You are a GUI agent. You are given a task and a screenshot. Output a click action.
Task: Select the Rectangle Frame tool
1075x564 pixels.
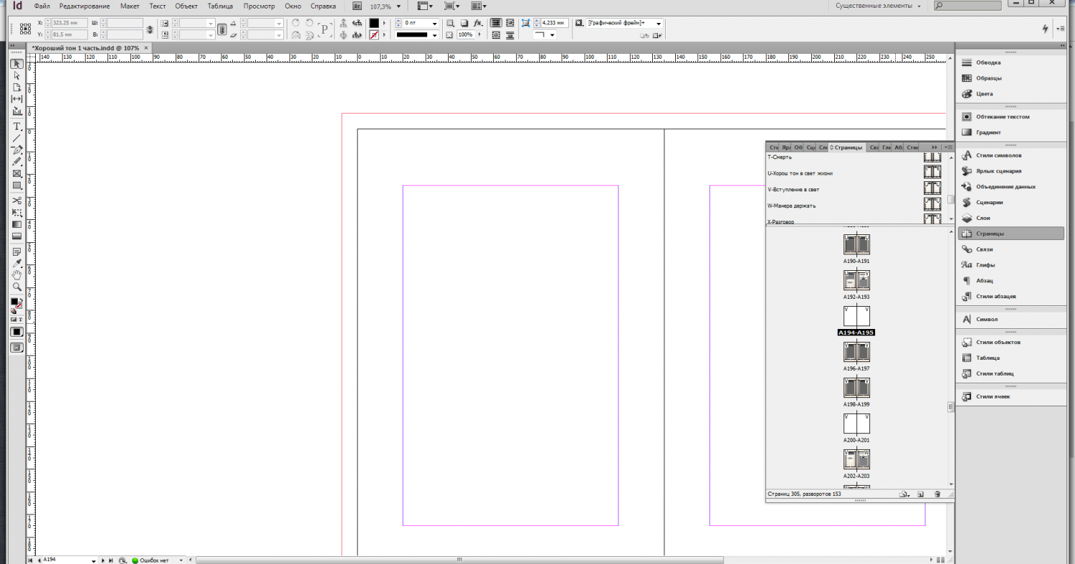tap(16, 173)
